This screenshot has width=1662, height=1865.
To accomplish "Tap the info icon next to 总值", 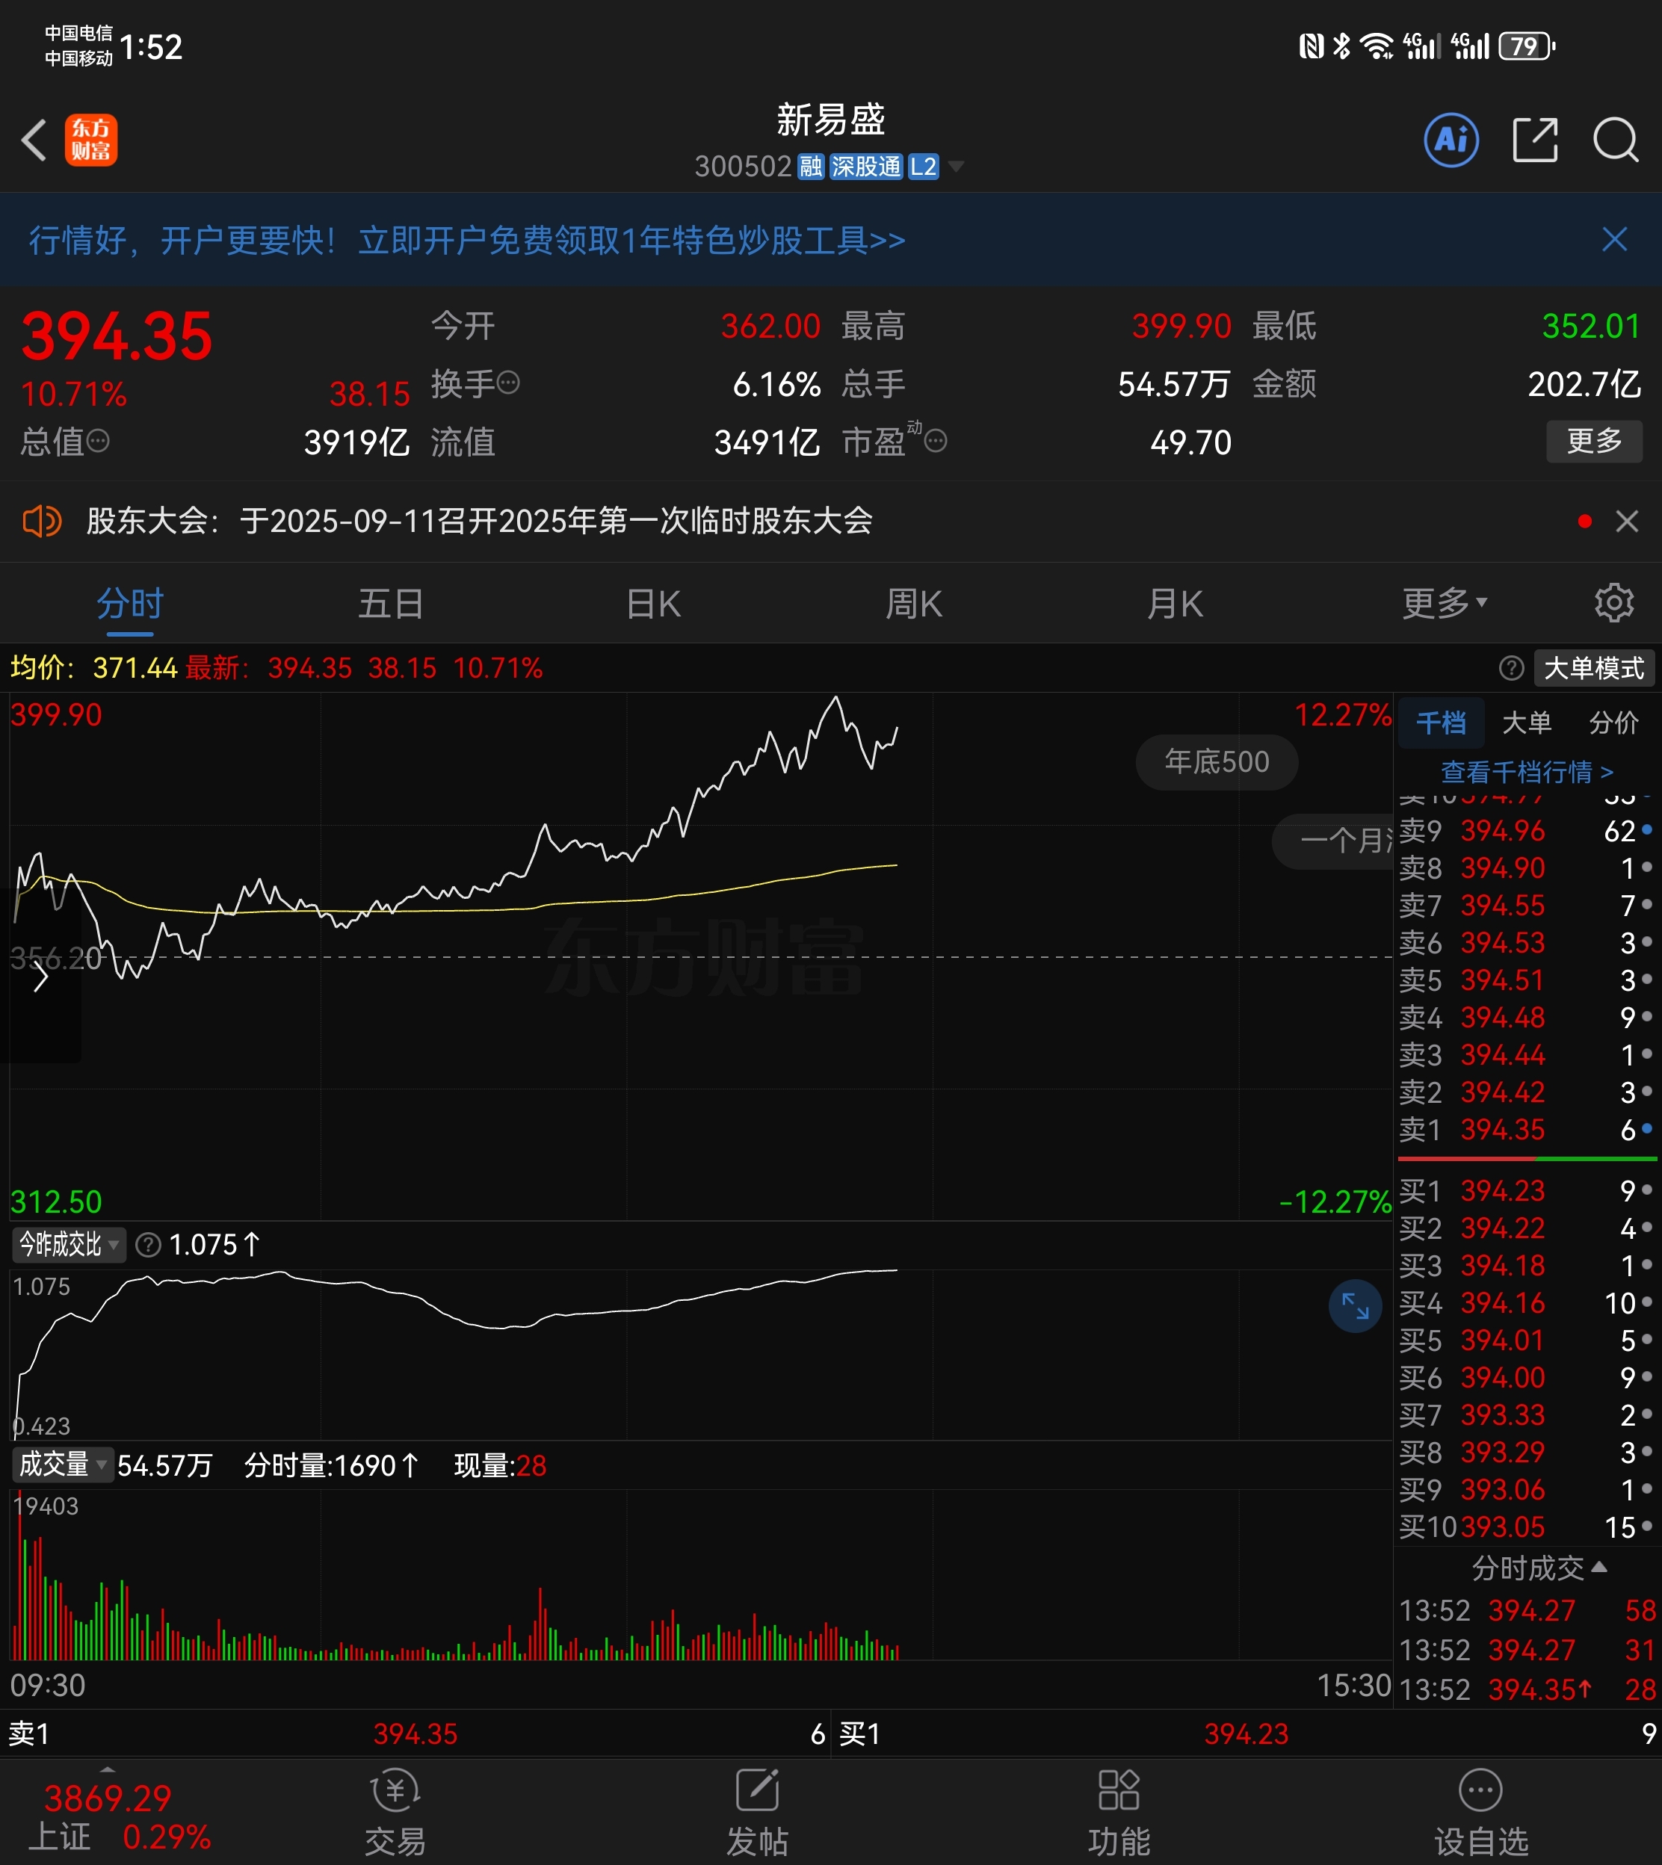I will point(98,442).
